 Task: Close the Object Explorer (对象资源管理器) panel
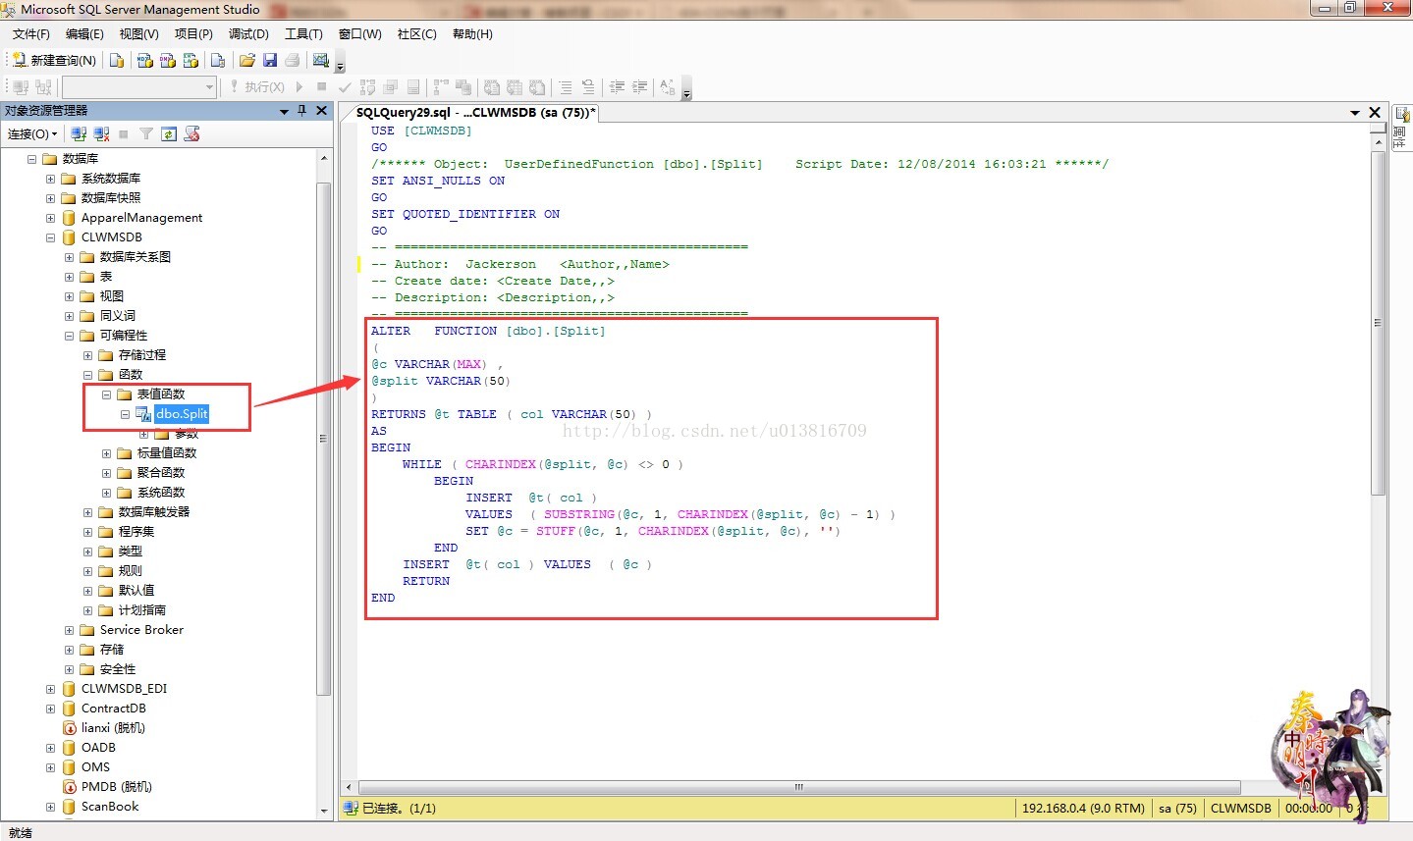(x=321, y=111)
